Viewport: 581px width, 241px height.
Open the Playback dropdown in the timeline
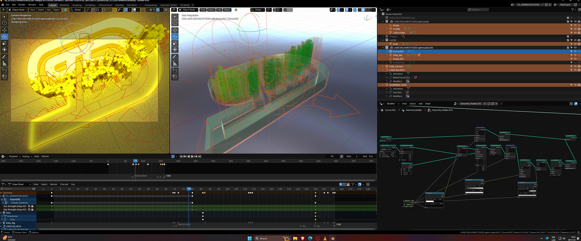15,156
